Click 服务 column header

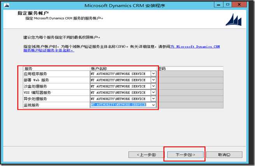click(x=56, y=69)
